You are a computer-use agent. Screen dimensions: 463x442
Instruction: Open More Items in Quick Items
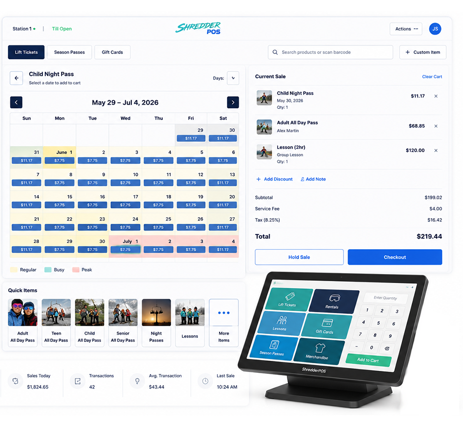coord(224,323)
